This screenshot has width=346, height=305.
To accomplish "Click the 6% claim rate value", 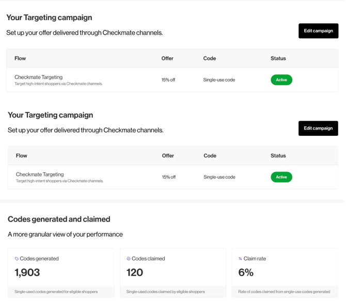I will [245, 272].
